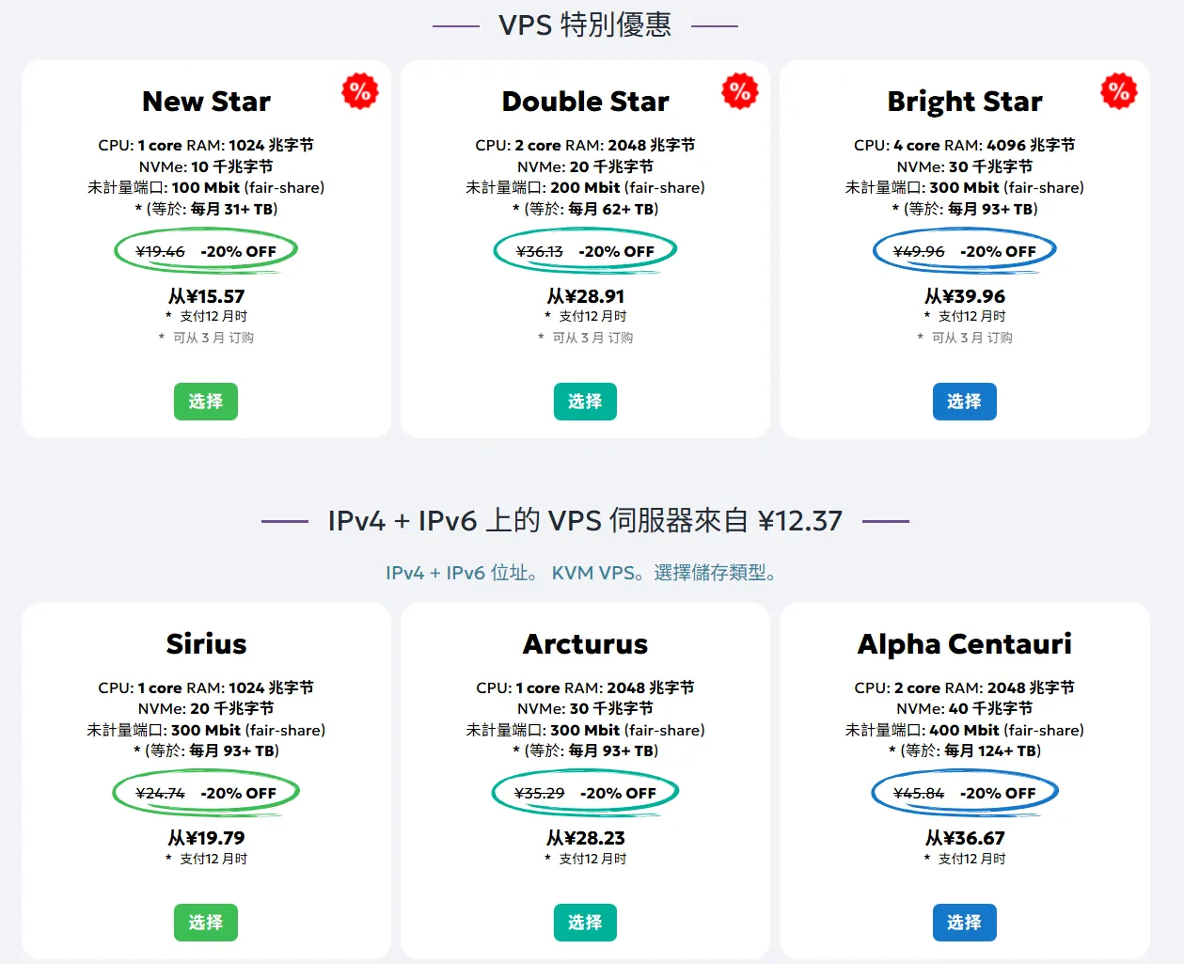
Task: Select the Arcturus plan
Action: 585,923
